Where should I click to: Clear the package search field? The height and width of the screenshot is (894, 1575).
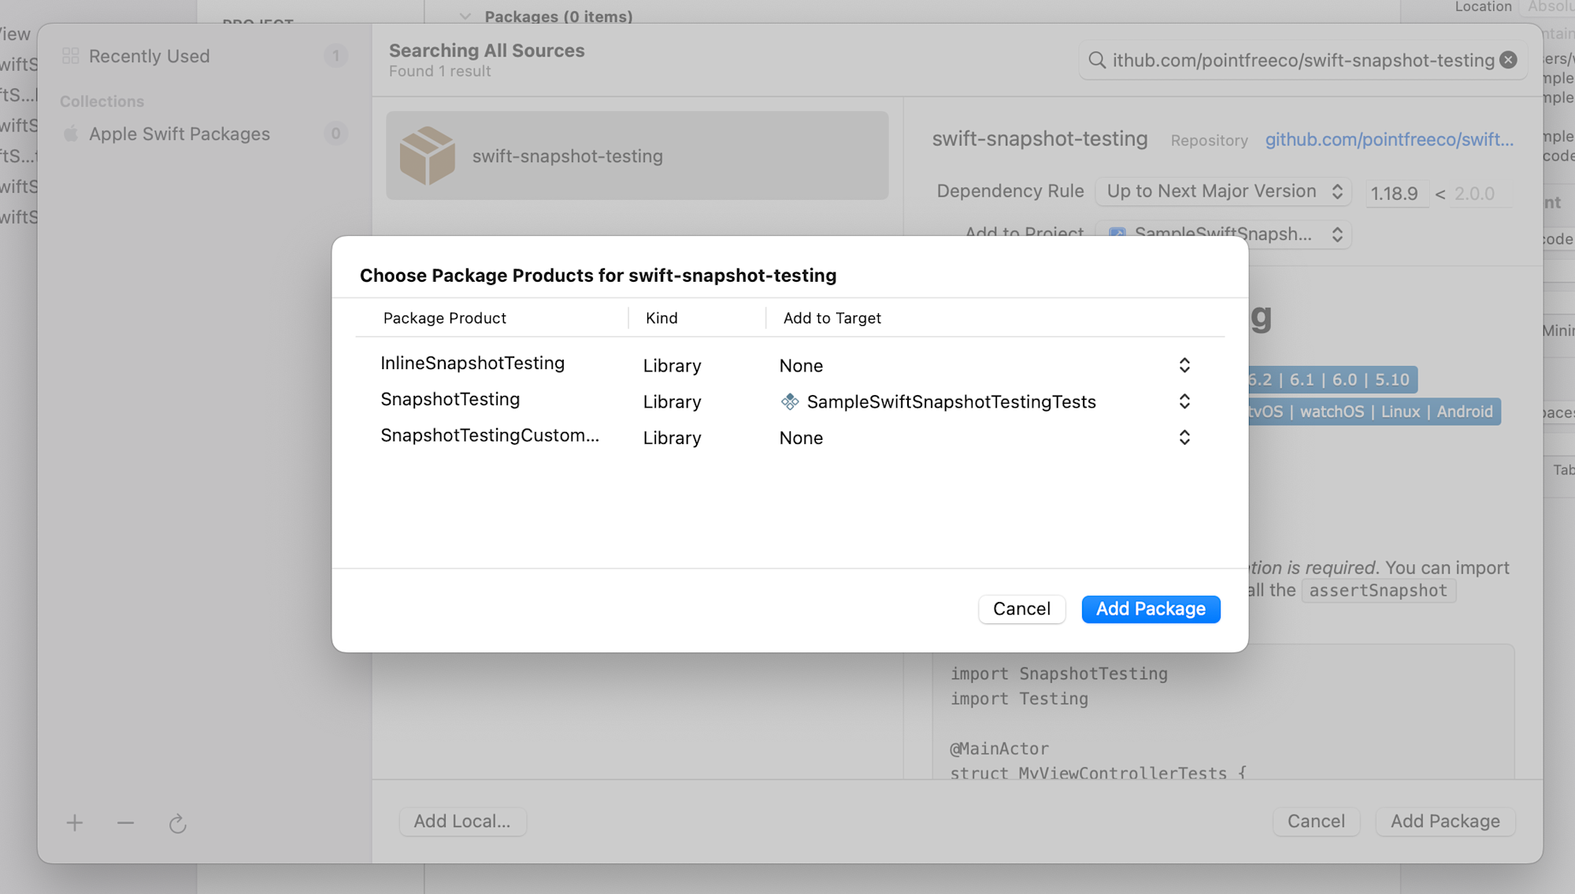tap(1508, 60)
